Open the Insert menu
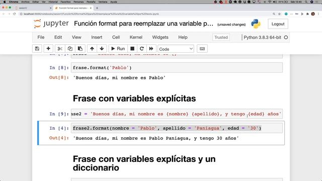The width and height of the screenshot is (322, 181). click(97, 37)
